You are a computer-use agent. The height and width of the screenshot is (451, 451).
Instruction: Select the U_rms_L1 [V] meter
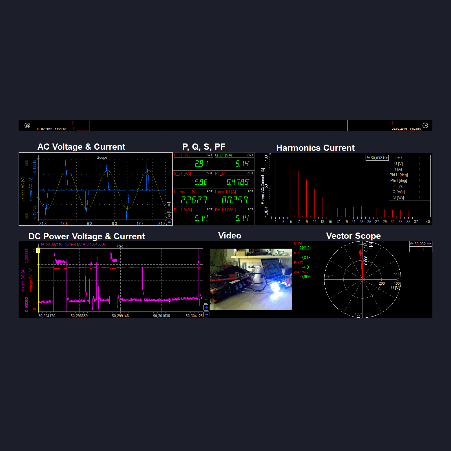(x=193, y=198)
